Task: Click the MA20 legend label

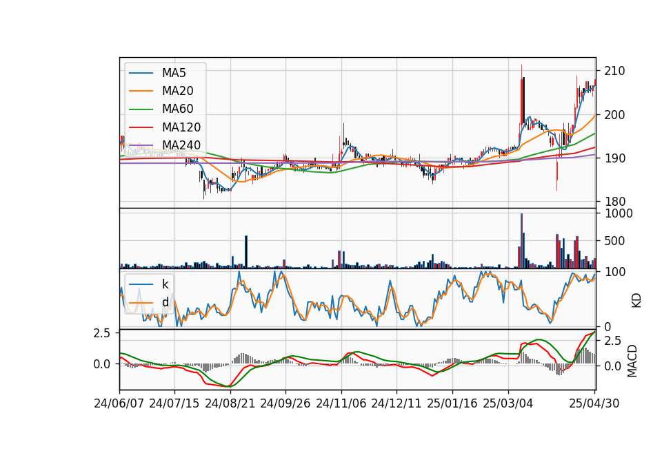Action: (177, 91)
